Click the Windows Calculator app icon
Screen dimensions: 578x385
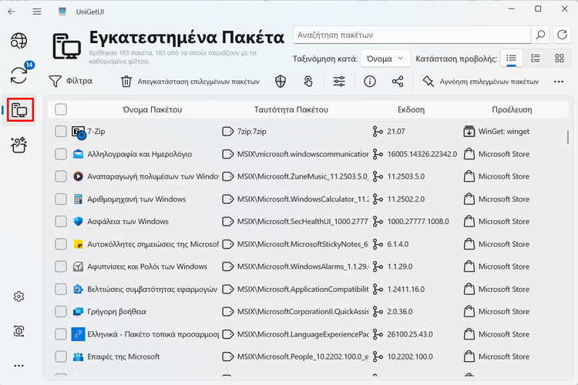78,199
